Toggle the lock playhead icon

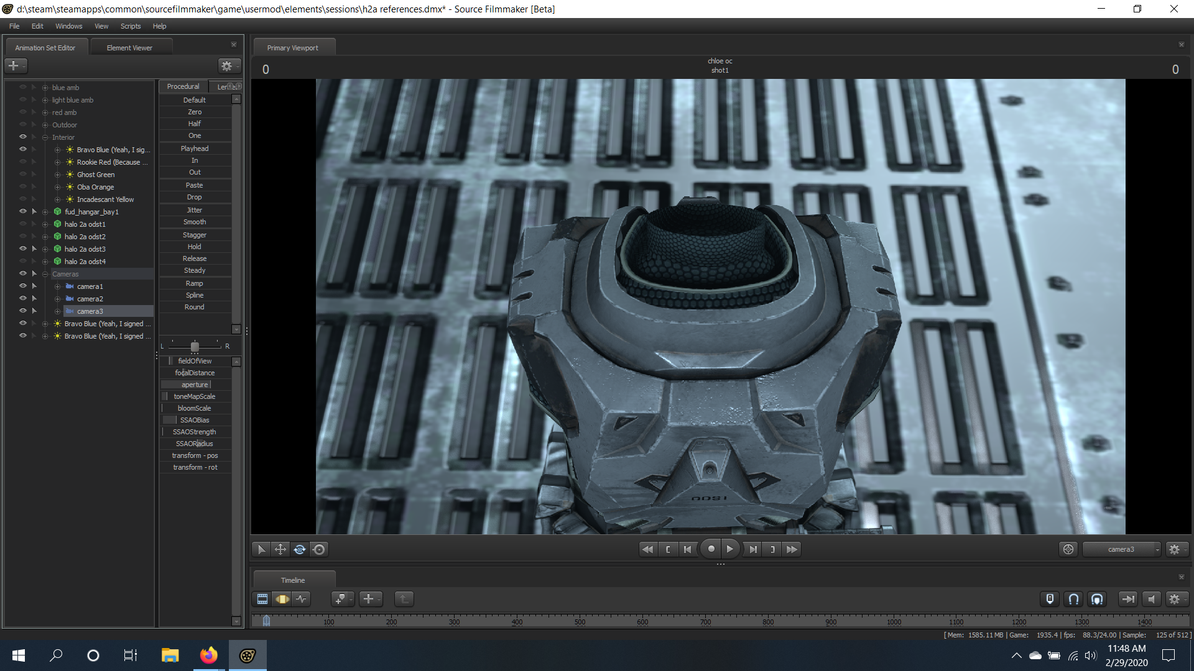1050,599
